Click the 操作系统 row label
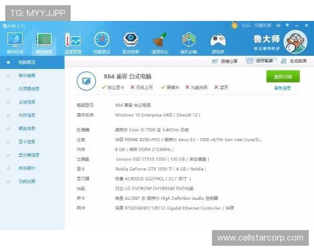This screenshot has height=251, width=314. coord(85,115)
